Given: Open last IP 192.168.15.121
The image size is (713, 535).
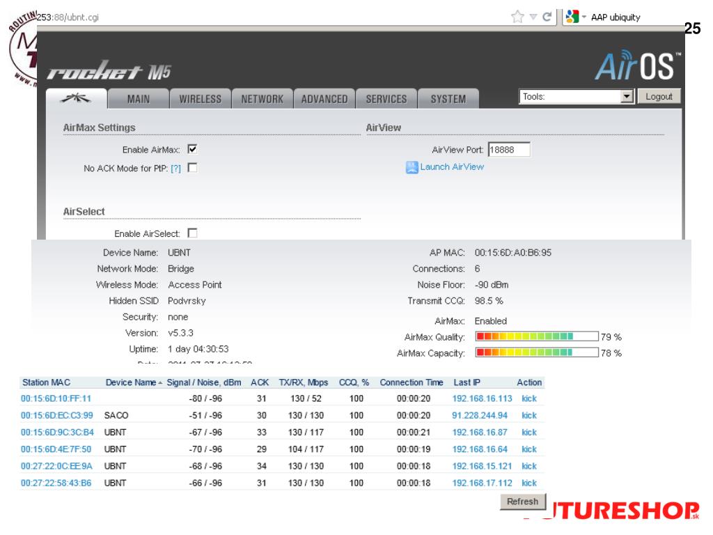Looking at the screenshot, I should tap(482, 466).
